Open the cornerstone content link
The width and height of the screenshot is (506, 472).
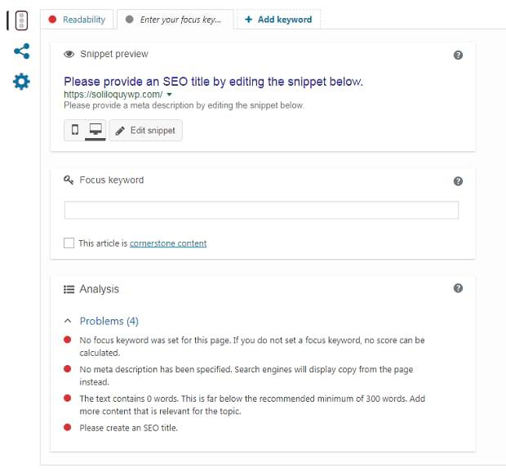click(x=168, y=243)
